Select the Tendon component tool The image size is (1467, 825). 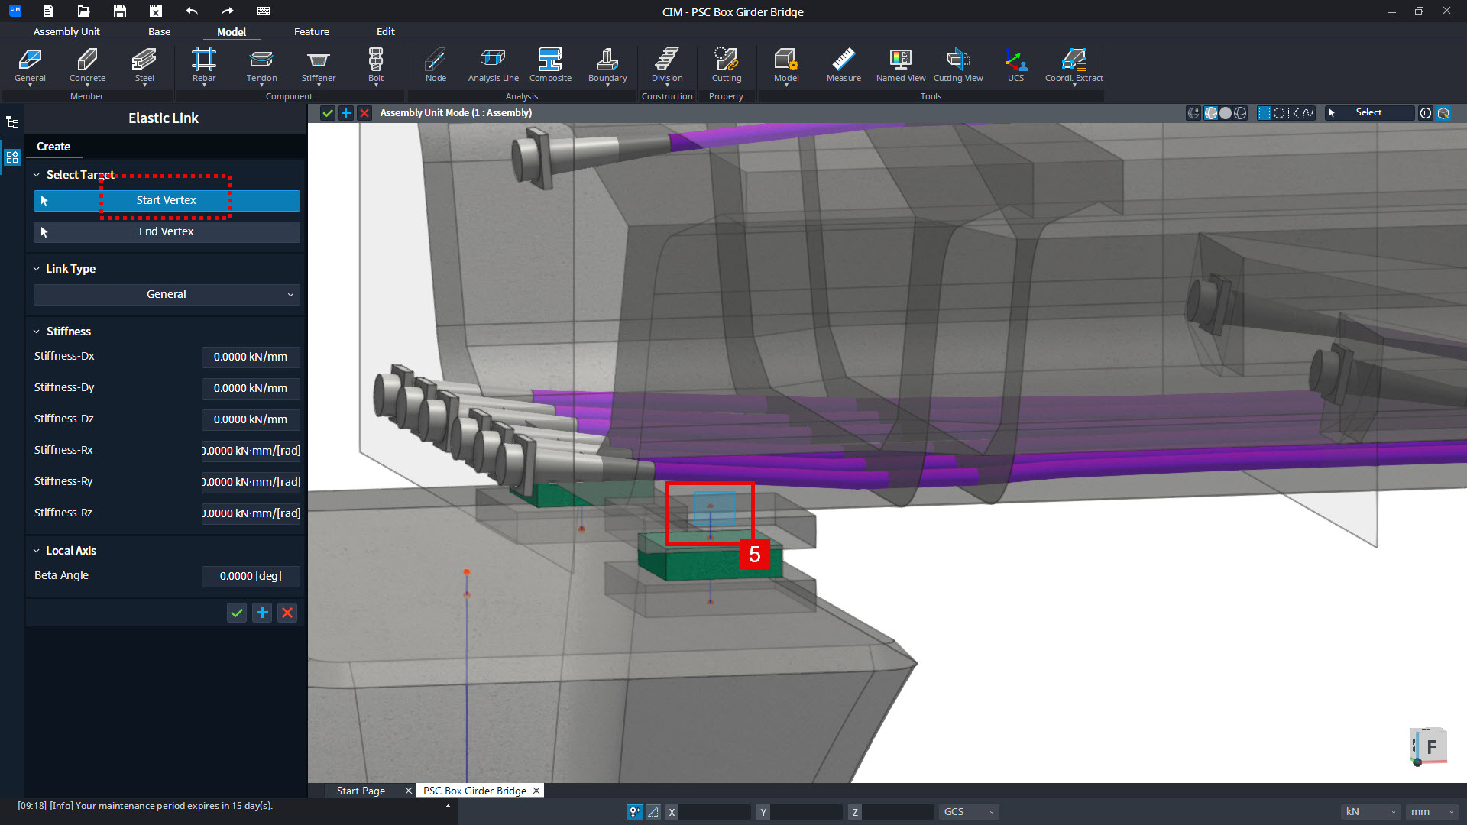(x=261, y=66)
